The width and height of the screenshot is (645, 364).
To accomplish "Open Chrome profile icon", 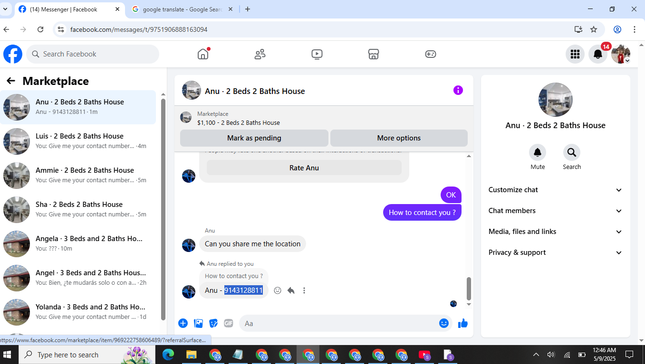I will tap(617, 29).
